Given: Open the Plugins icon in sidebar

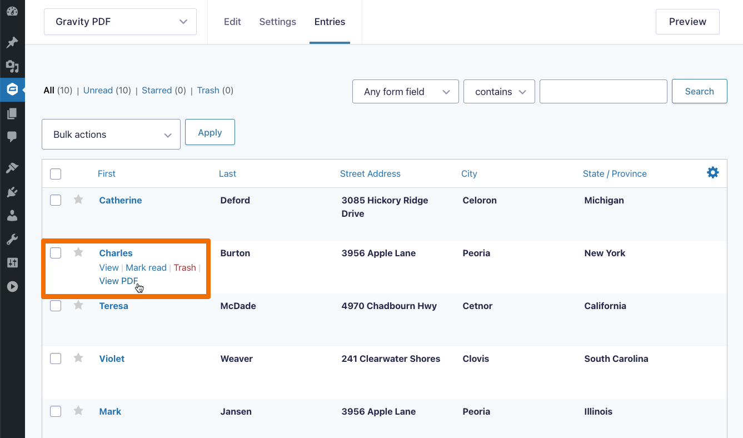Looking at the screenshot, I should 12,192.
